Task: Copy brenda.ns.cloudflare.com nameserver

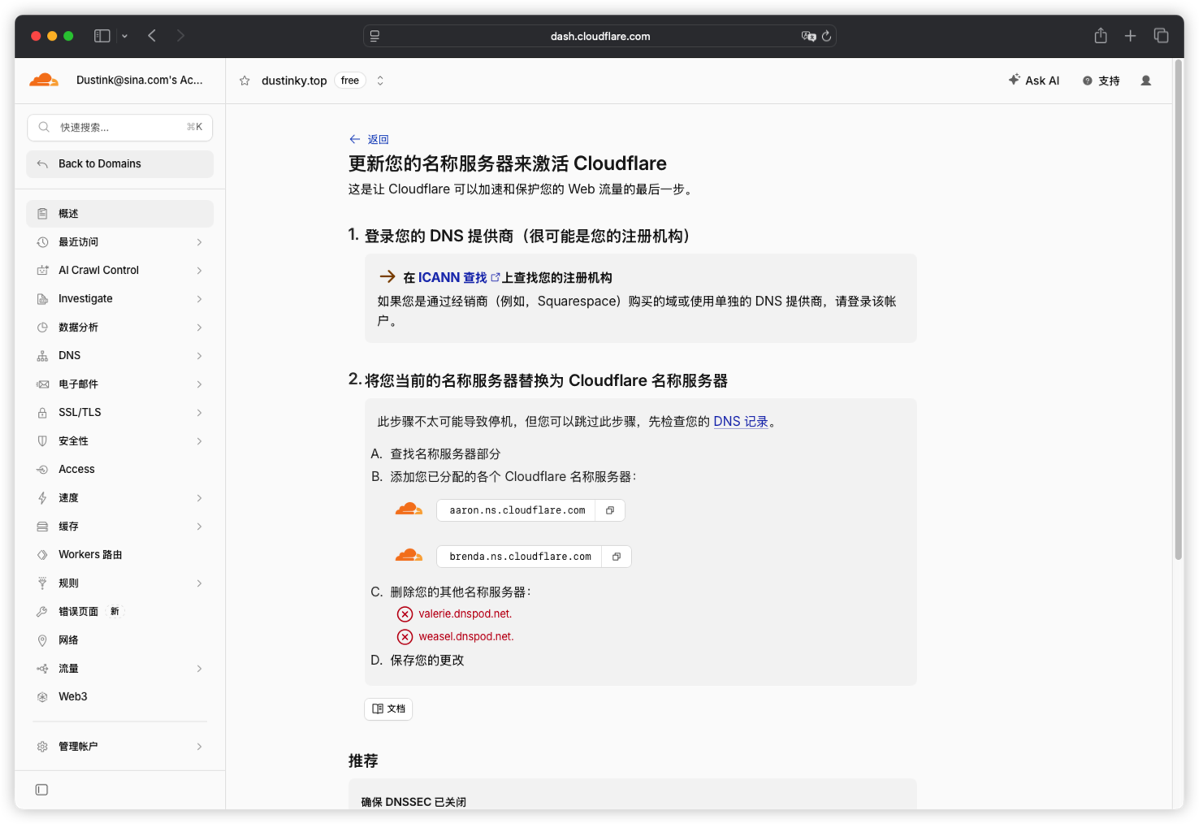Action: pos(617,557)
